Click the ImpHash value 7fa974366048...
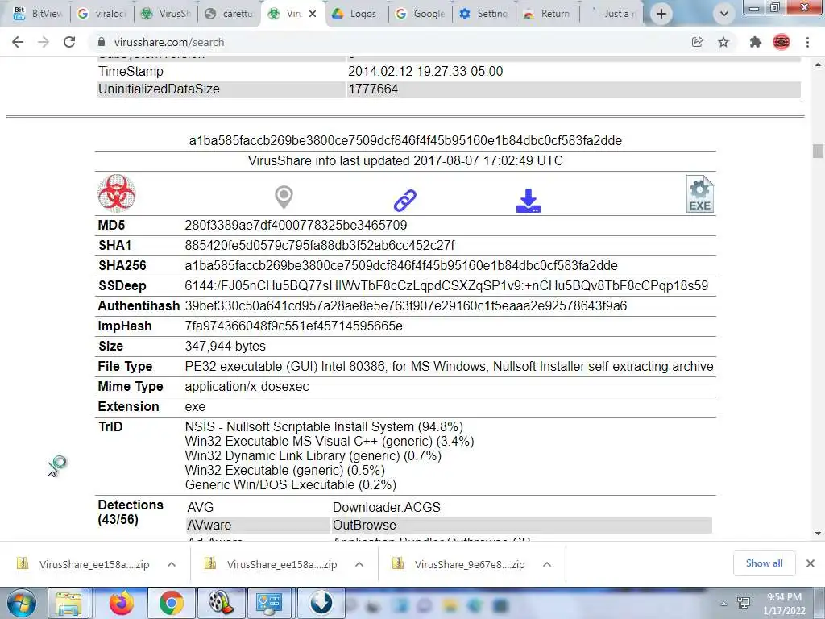825x619 pixels. pos(293,326)
